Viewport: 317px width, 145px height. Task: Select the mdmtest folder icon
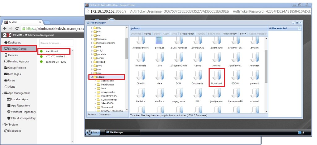pos(254,95)
